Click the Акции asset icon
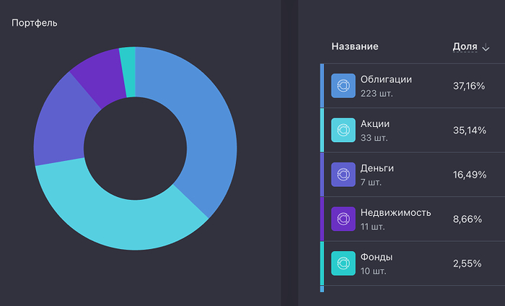 [x=343, y=131]
